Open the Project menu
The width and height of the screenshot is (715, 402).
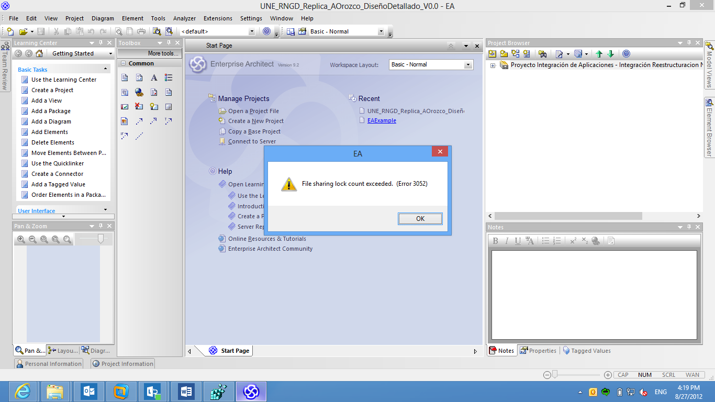[x=74, y=18]
